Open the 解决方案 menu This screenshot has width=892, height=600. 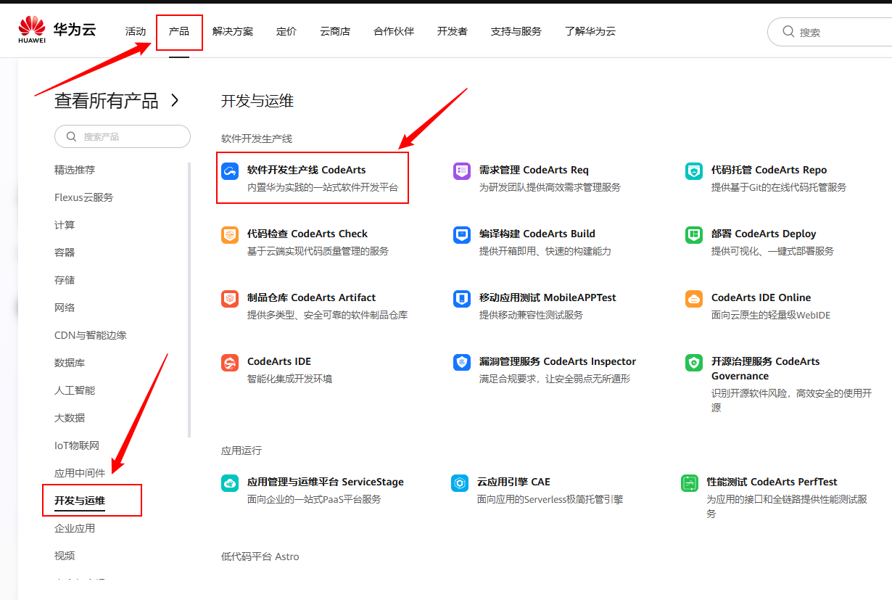coord(233,31)
